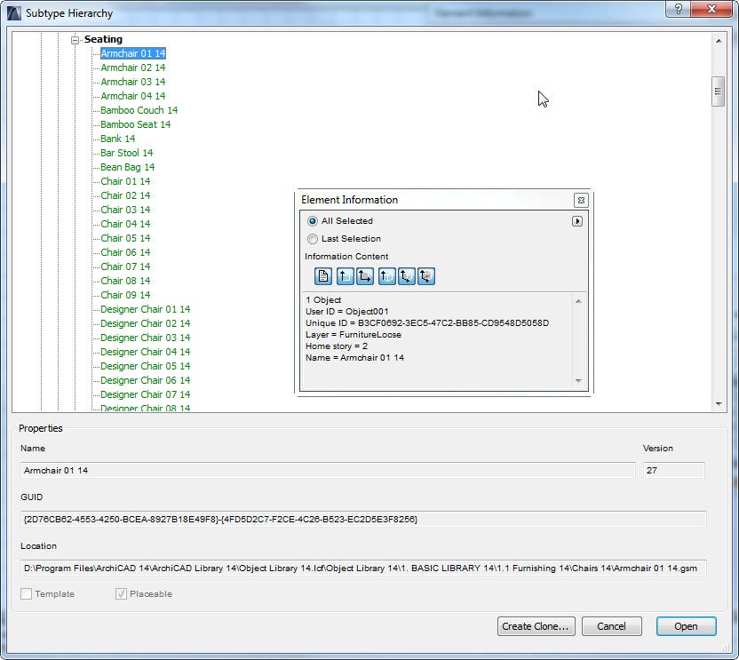Toggle the Placeable checkbox
Screen dimensions: 739x660
[x=121, y=594]
